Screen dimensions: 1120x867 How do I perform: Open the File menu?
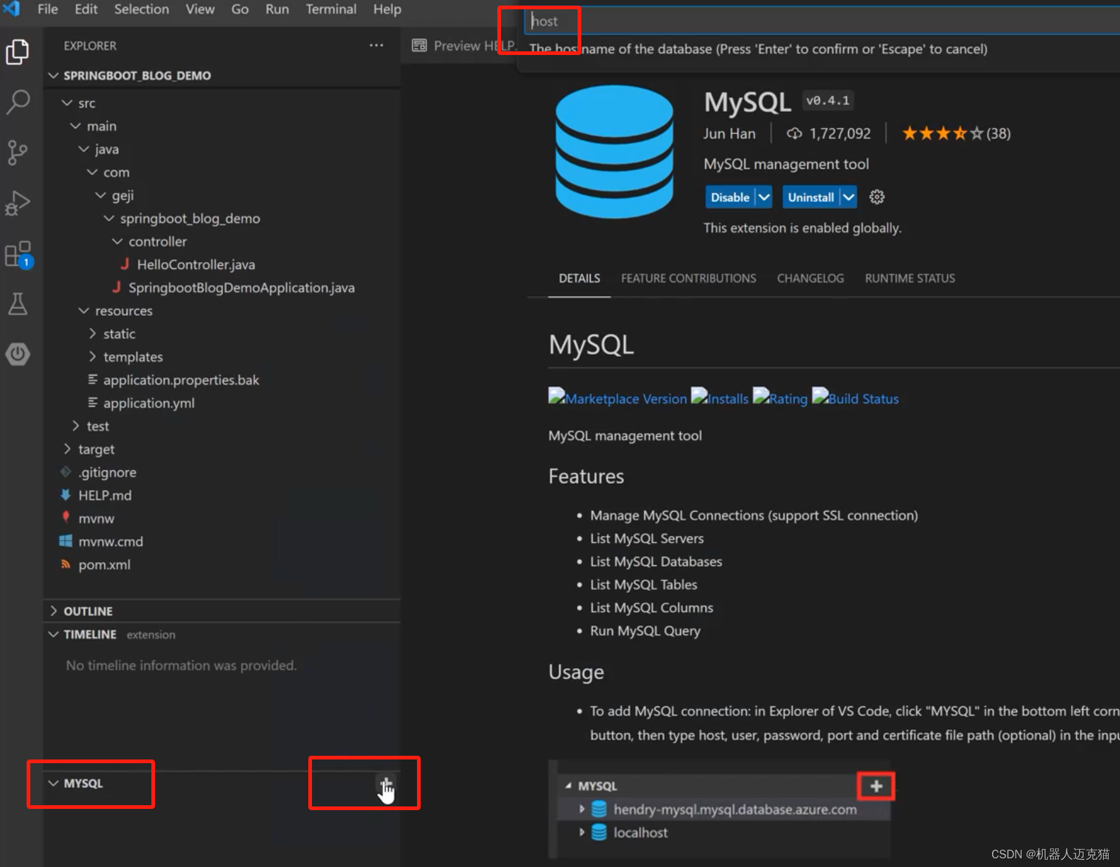48,9
